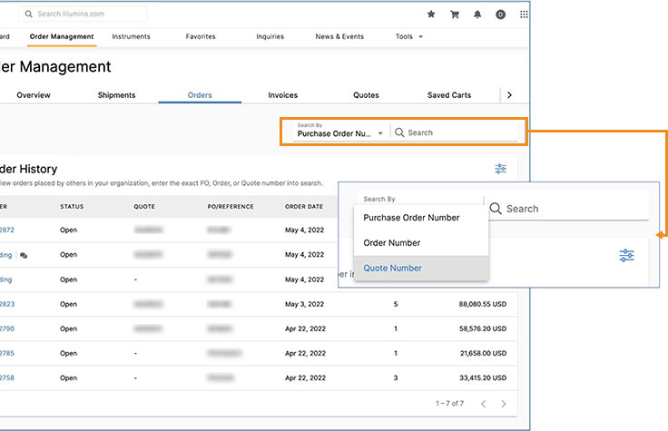Open the shopping cart icon
Viewport: 668px width, 431px height.
[455, 15]
